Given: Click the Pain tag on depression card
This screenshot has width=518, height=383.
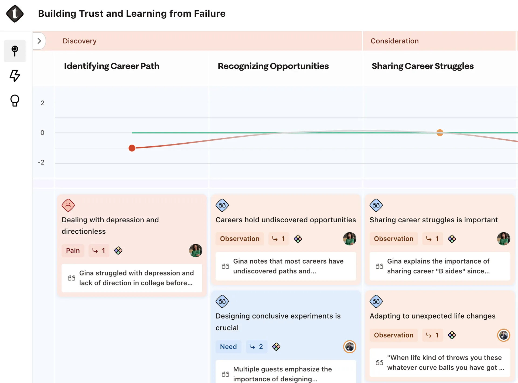Looking at the screenshot, I should pyautogui.click(x=73, y=251).
